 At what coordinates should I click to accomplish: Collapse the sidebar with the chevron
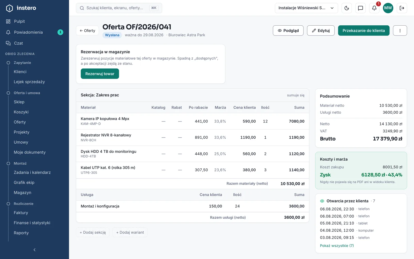click(x=34, y=250)
